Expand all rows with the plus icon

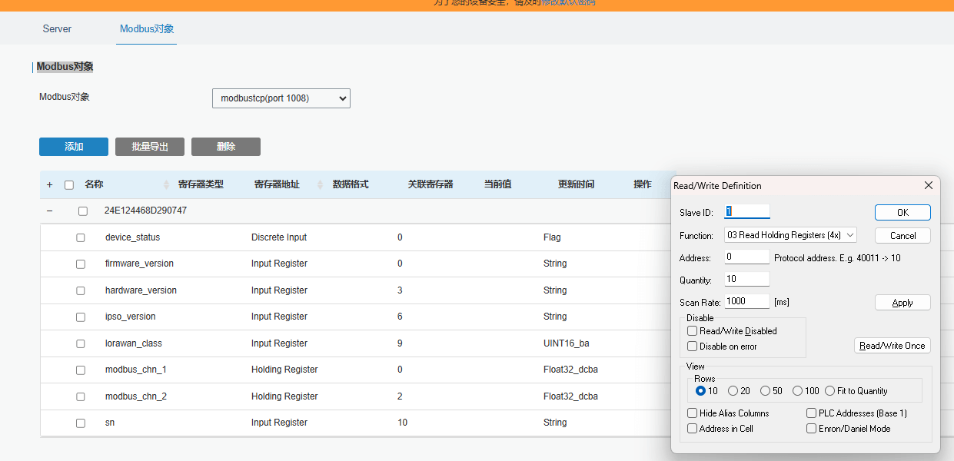(50, 185)
